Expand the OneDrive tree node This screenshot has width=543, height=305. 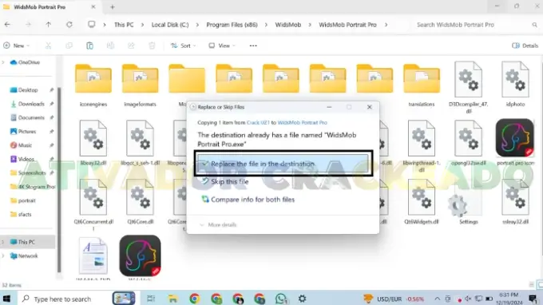3,62
